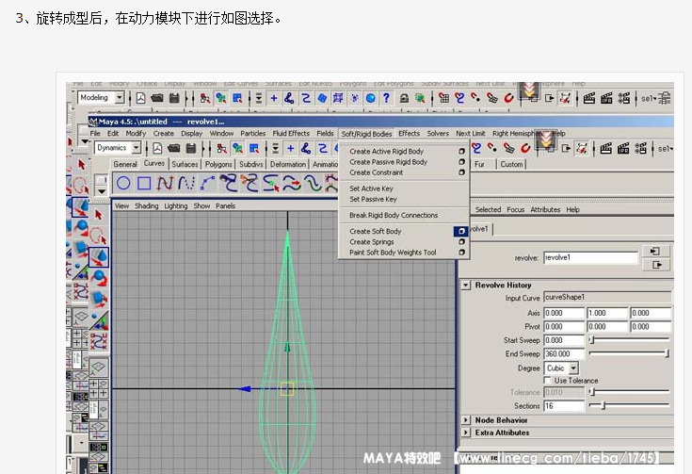Select the NURBS square shelf icon
This screenshot has width=692, height=474.
(x=144, y=183)
